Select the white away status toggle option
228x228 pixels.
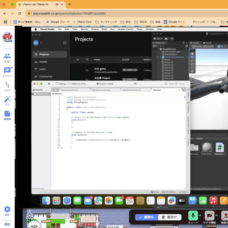click(x=170, y=217)
